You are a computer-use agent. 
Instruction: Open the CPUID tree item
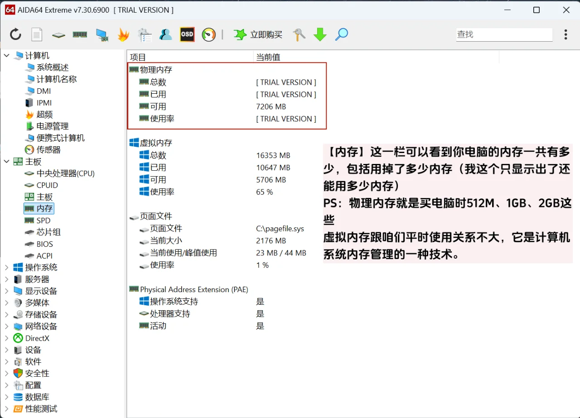(x=47, y=185)
